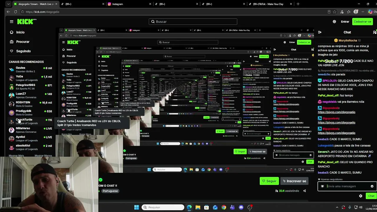Open the Gaules recommended channel

[30, 69]
